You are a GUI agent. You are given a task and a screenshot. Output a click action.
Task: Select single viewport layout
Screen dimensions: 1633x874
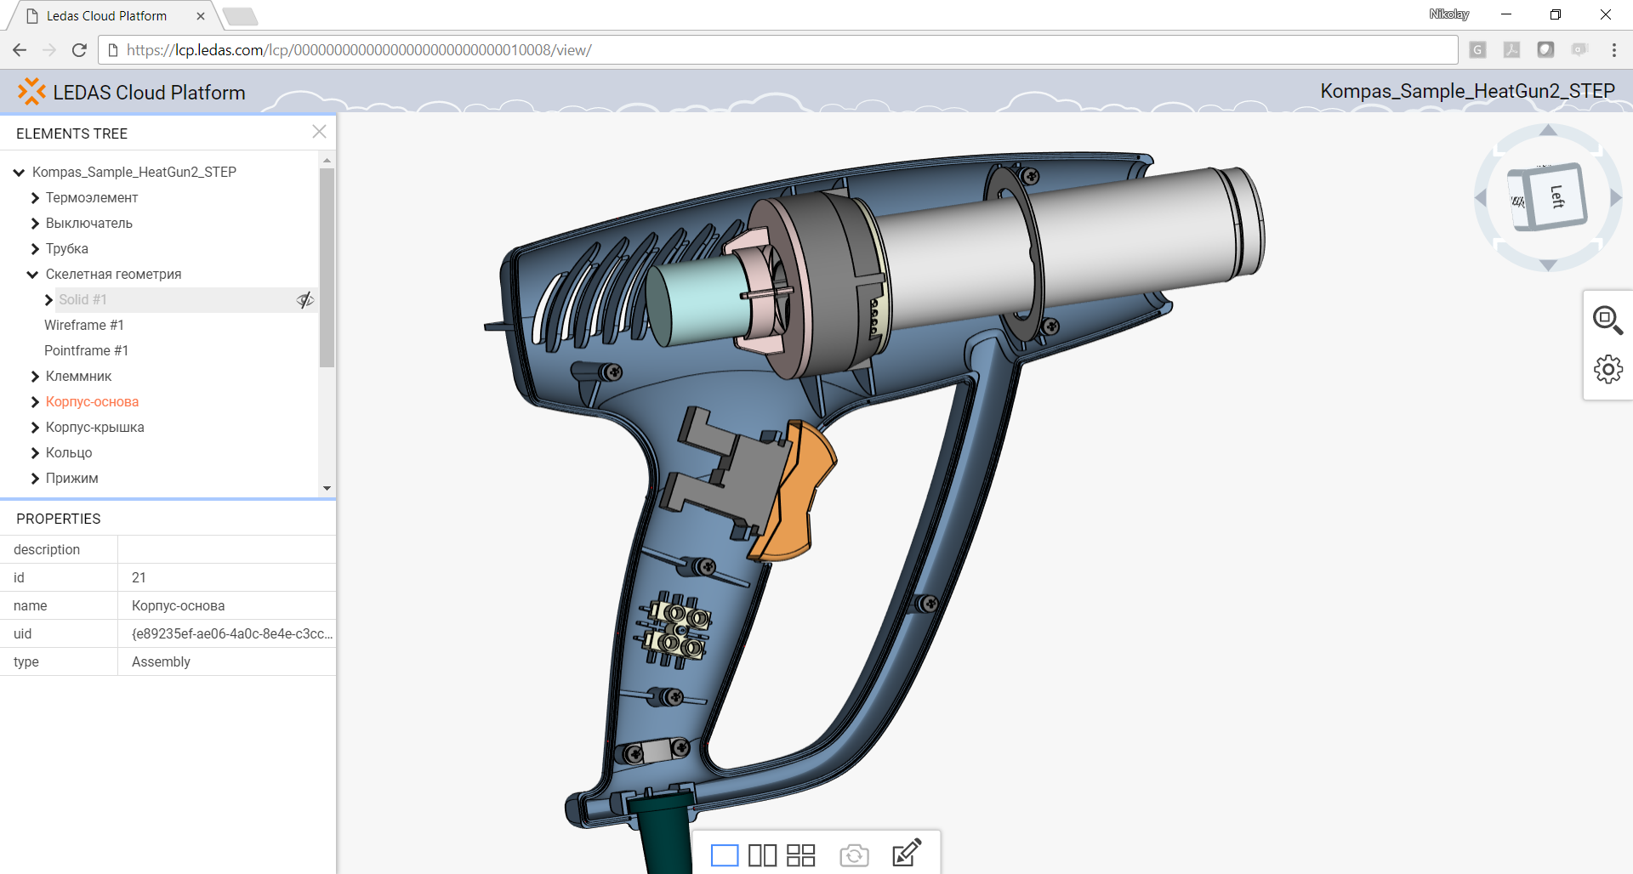[x=724, y=855]
